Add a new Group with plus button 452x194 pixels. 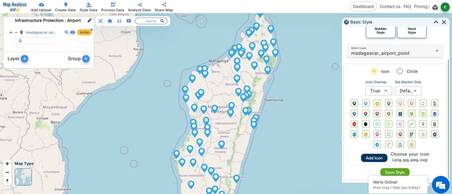click(x=86, y=59)
